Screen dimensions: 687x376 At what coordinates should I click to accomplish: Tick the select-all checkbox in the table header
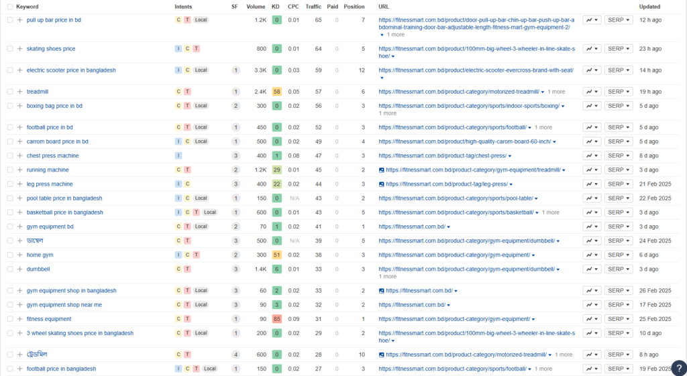coord(10,7)
